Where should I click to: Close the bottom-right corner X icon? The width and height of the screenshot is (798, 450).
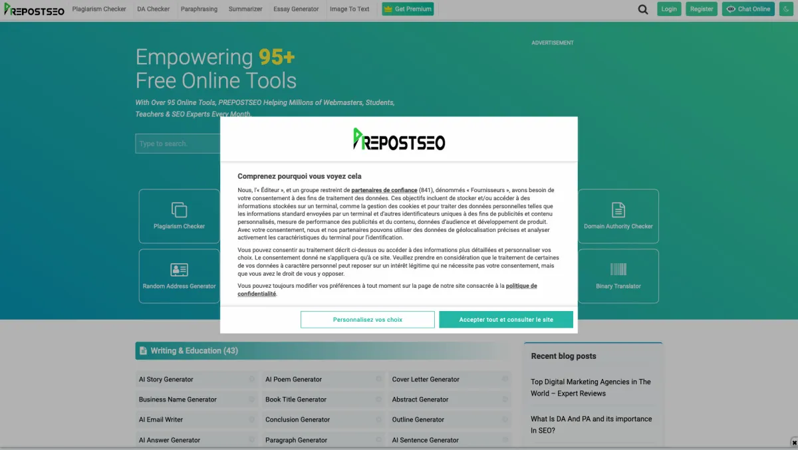[794, 443]
